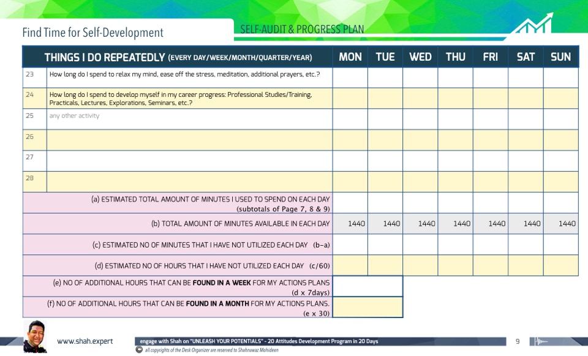Image resolution: width=588 pixels, height=356 pixels.
Task: Click the TUE column header
Action: (x=385, y=57)
